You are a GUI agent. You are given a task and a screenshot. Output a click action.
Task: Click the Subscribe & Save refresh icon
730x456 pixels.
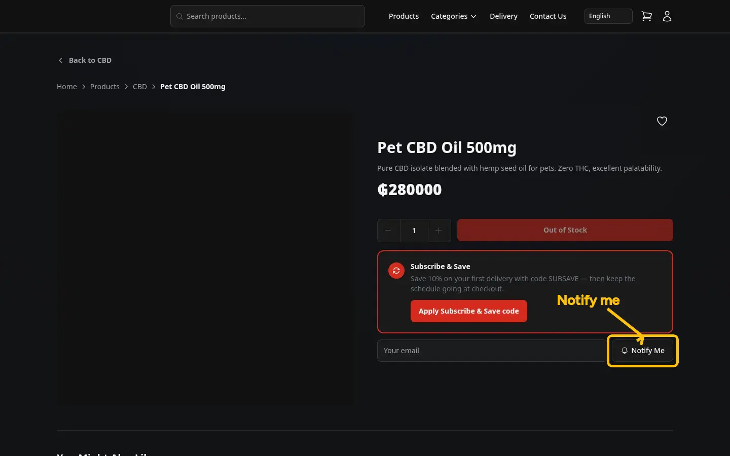coord(396,271)
